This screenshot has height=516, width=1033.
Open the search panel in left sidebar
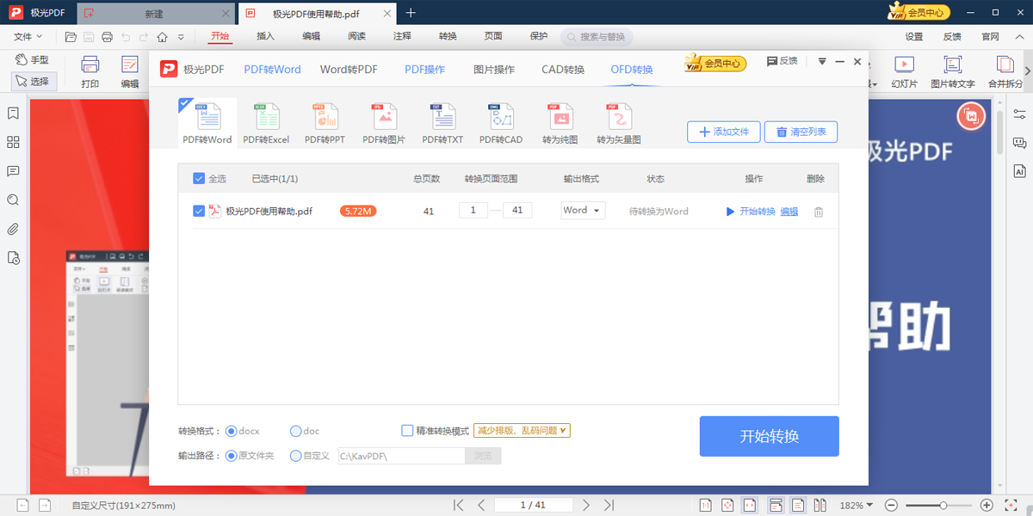coord(13,200)
